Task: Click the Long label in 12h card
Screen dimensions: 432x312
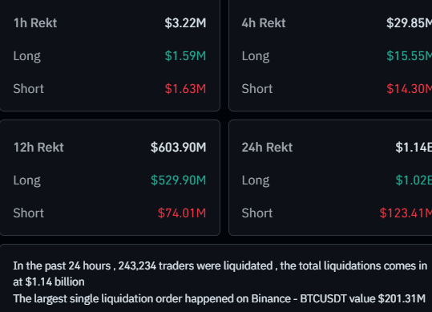Action: (x=27, y=180)
